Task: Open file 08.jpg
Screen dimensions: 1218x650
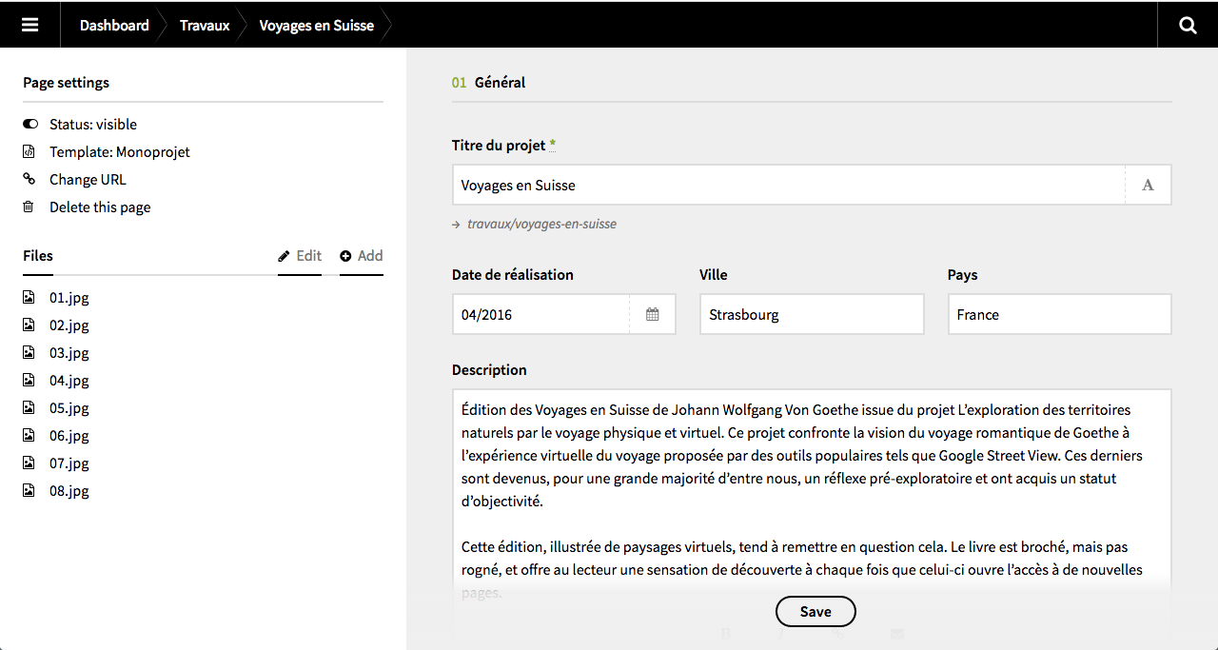Action: tap(69, 490)
